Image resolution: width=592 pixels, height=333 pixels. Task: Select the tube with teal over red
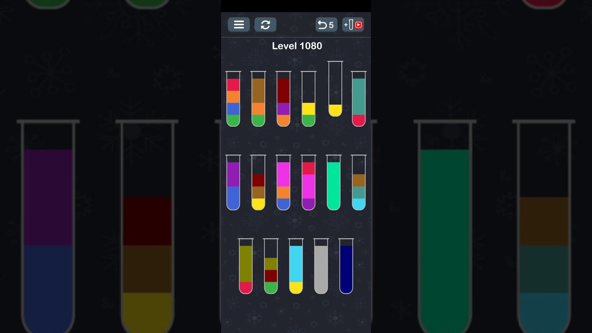point(359,99)
